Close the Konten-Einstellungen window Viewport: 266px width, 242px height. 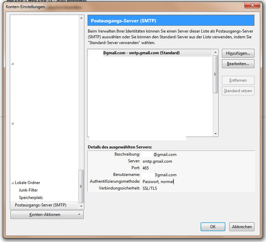point(252,5)
